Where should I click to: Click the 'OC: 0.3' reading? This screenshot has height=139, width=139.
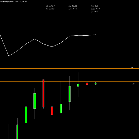[95, 6]
